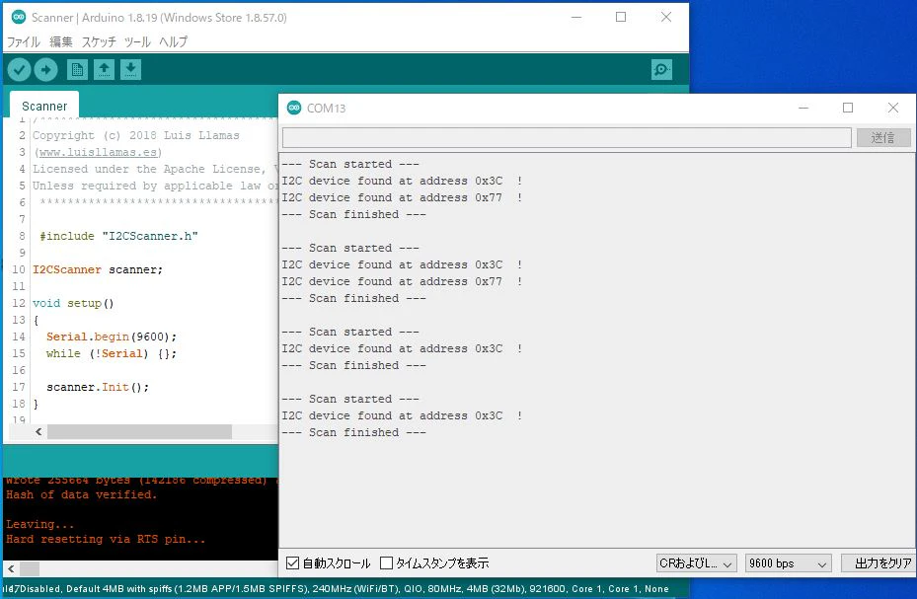917x599 pixels.
Task: Click 'Leaving...' in the console output
Action: pyautogui.click(x=39, y=524)
